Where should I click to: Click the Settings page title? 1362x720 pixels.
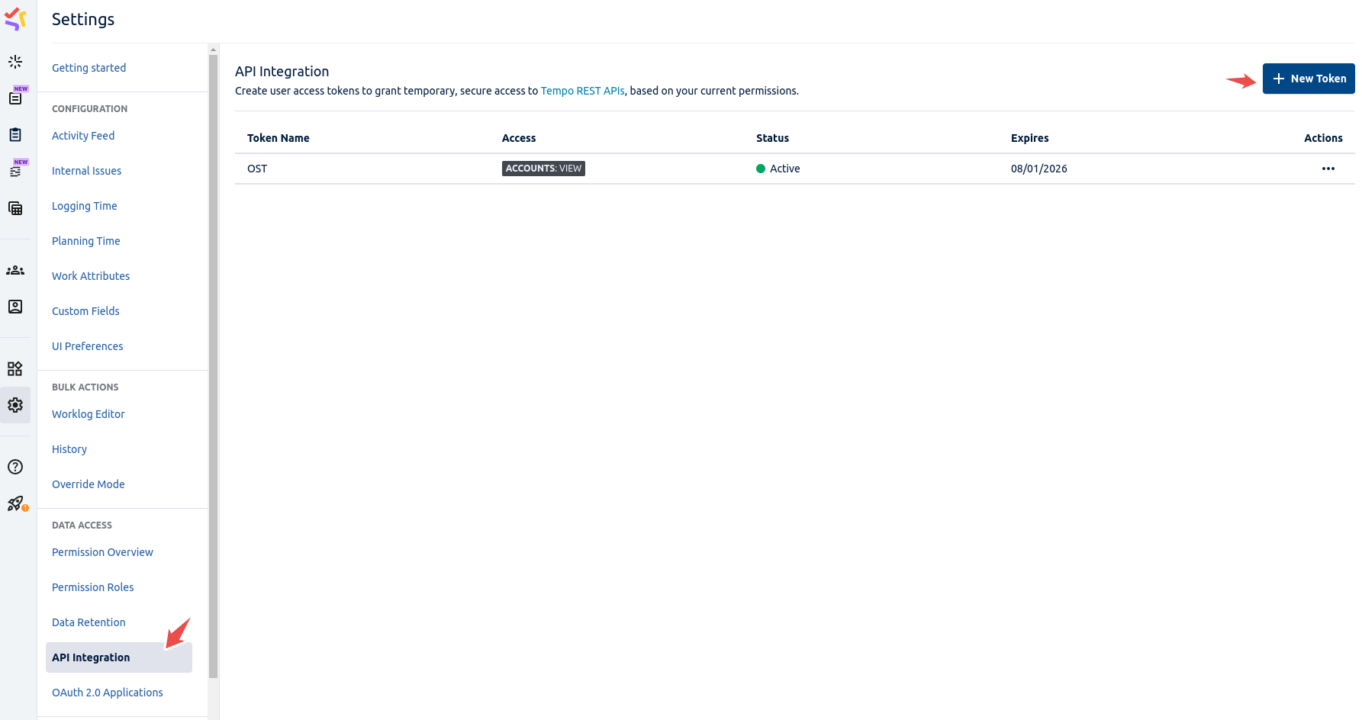(83, 20)
